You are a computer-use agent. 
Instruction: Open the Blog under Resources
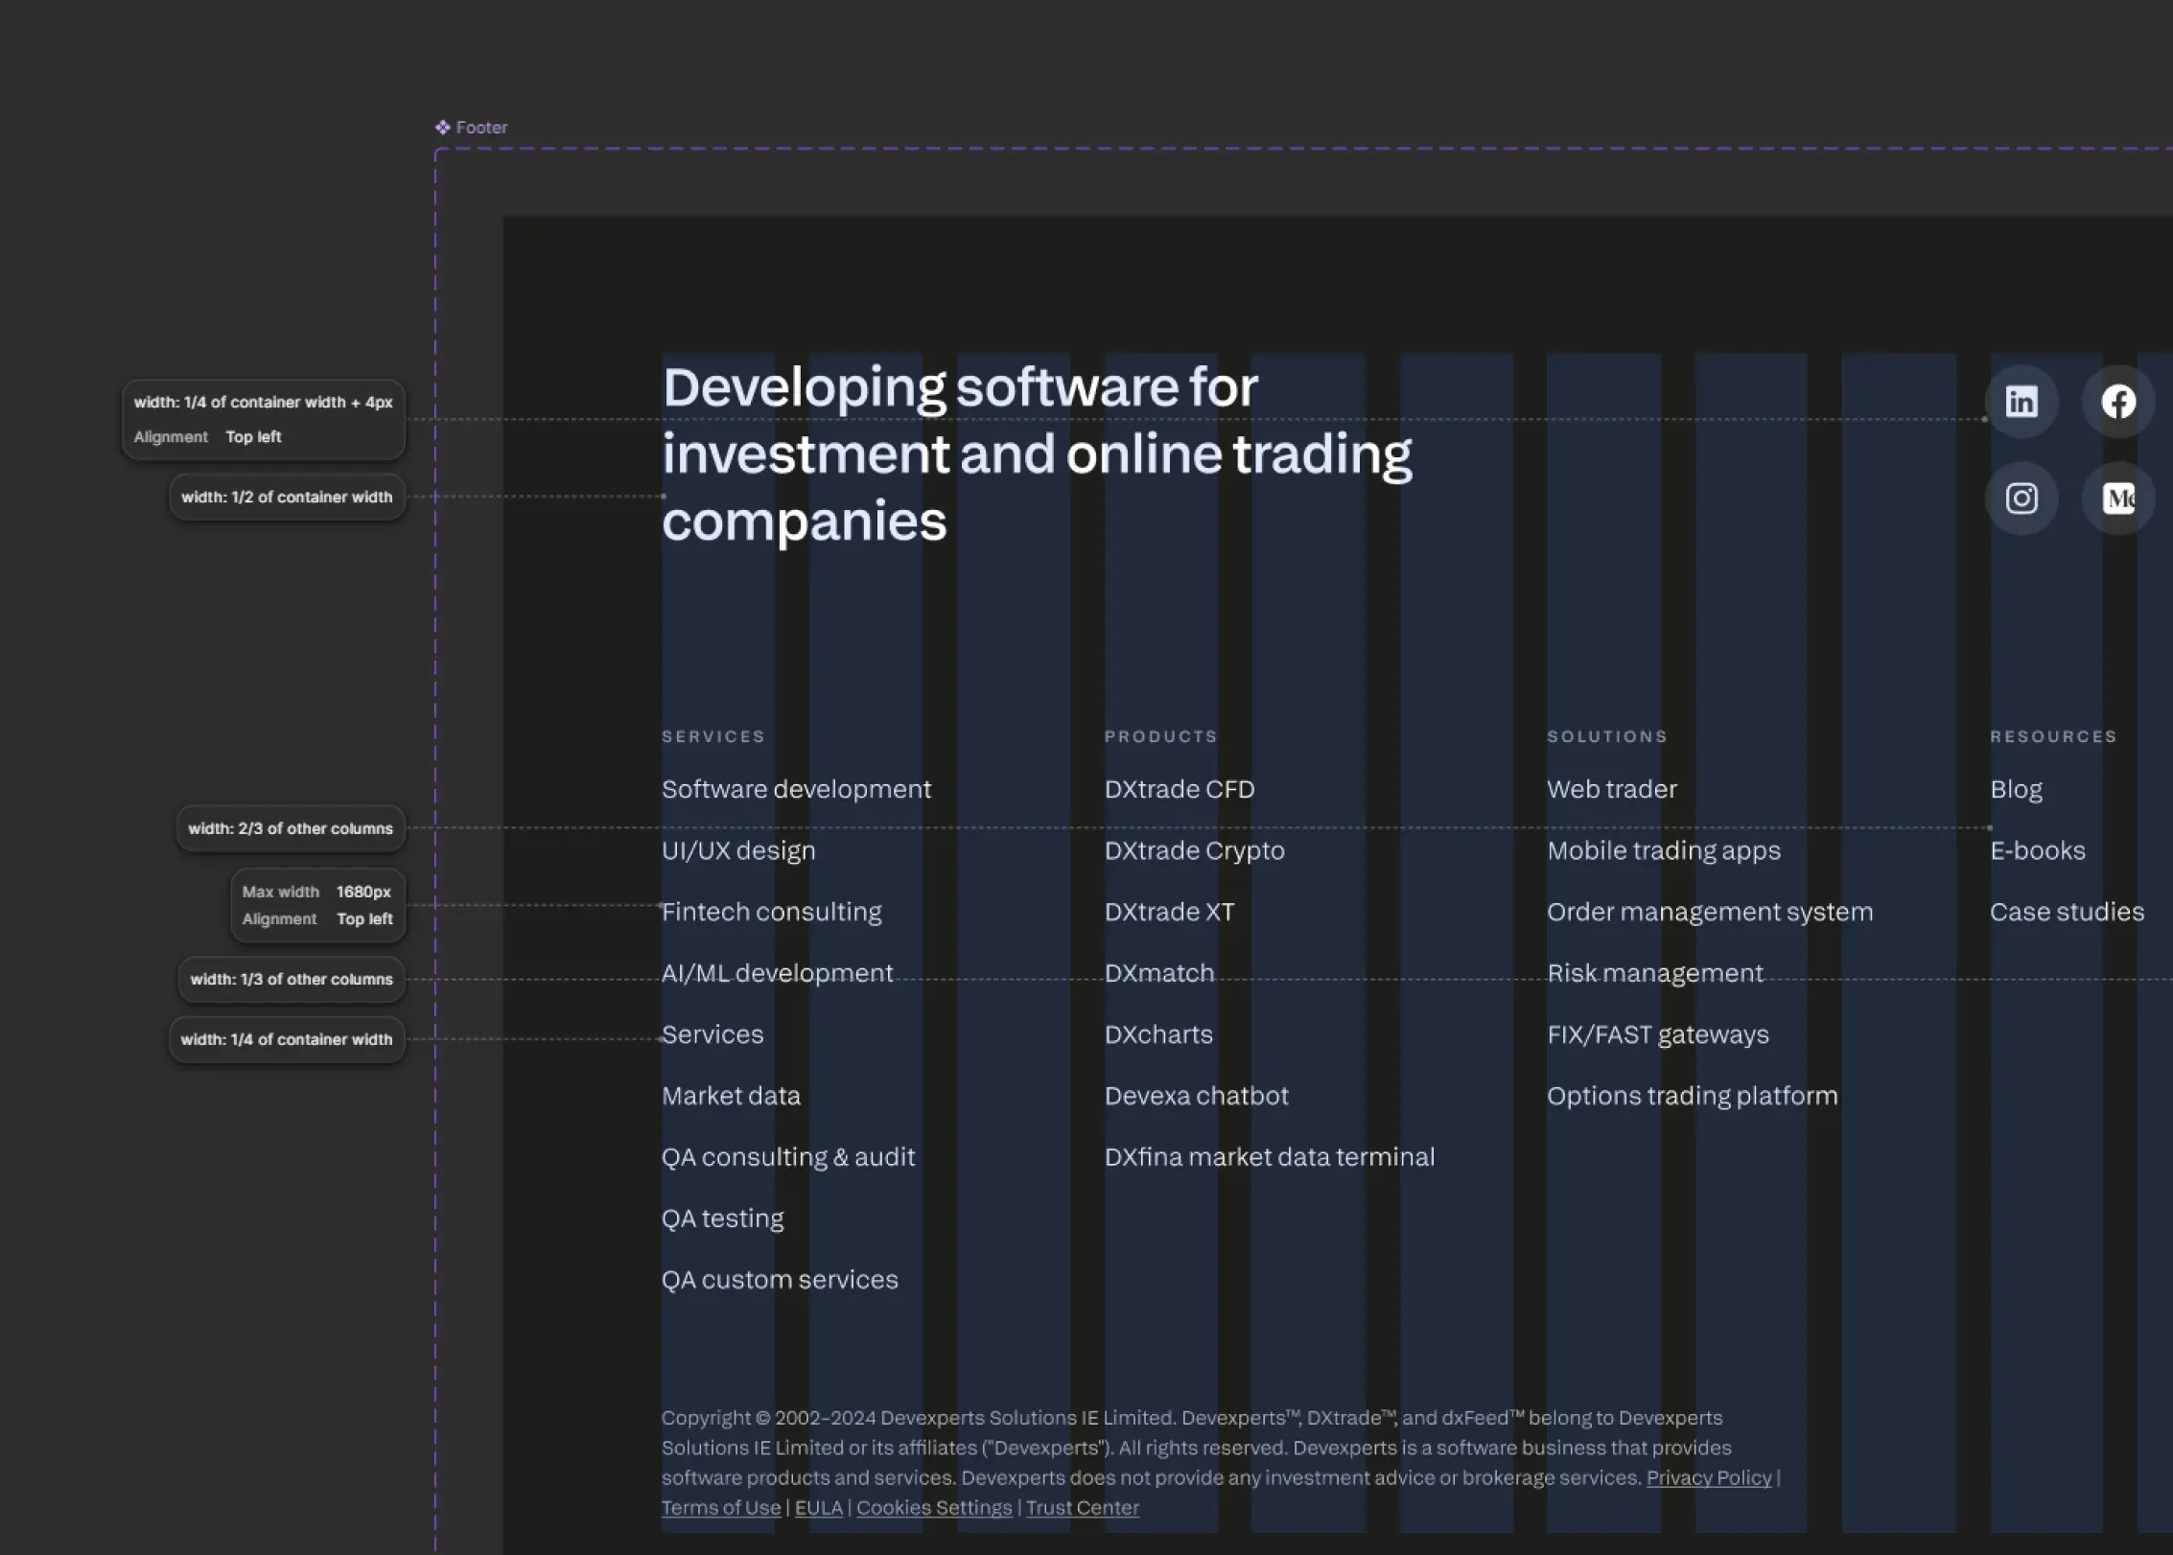click(2016, 788)
